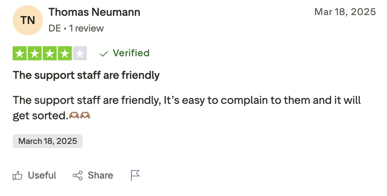Viewport: 387px width, 196px height.
Task: Open the bold review title heading
Action: [x=86, y=75]
